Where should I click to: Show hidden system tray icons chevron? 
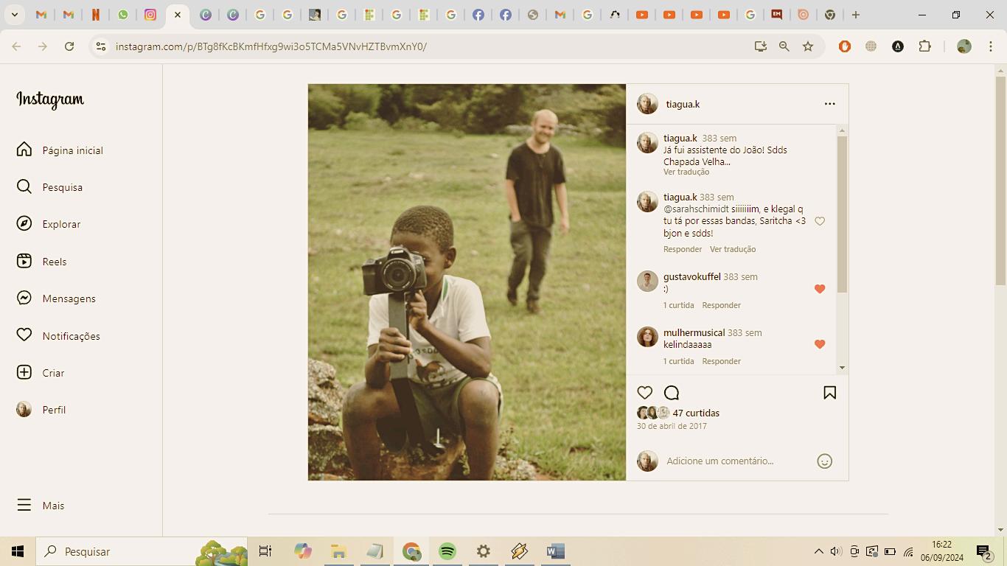(x=818, y=551)
